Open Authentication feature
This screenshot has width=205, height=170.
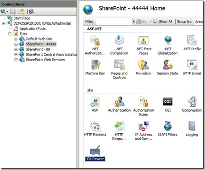(x=119, y=105)
